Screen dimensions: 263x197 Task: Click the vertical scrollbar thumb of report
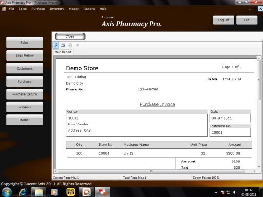point(259,80)
